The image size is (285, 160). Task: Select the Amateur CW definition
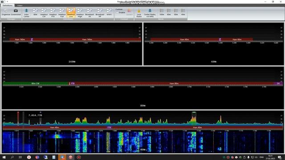44,13
